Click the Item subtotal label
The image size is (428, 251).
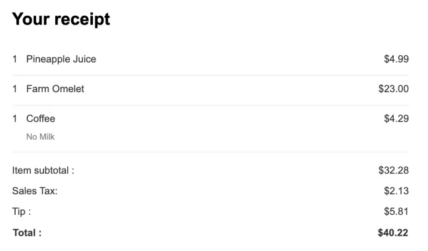(43, 171)
